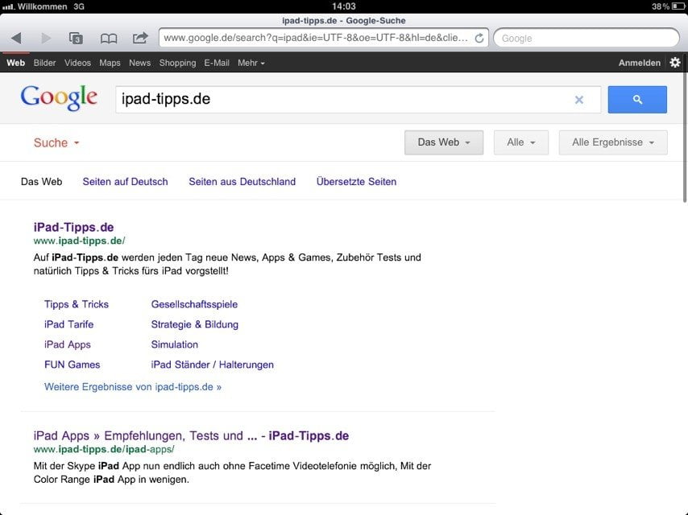Screen dimensions: 688x515
Task: Clear the search query with the X
Action: coord(579,100)
